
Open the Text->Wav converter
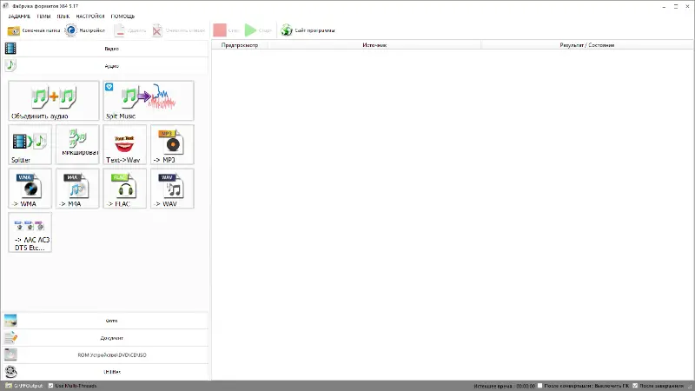[x=125, y=144]
